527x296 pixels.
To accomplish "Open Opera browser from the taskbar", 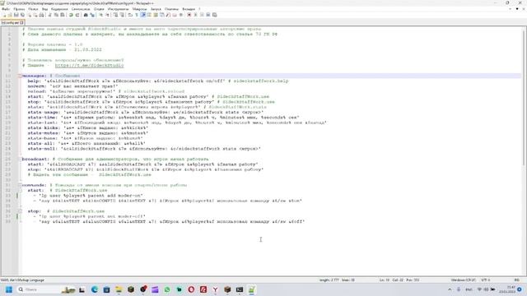I will [191, 289].
